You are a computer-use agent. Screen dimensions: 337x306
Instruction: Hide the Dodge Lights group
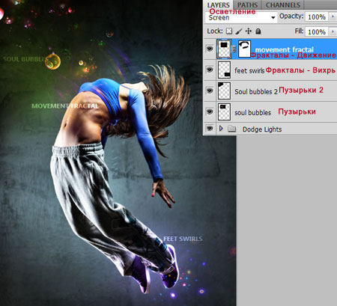(x=210, y=129)
